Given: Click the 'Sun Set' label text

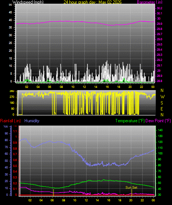Looking at the screenshot, I should point(131,188).
